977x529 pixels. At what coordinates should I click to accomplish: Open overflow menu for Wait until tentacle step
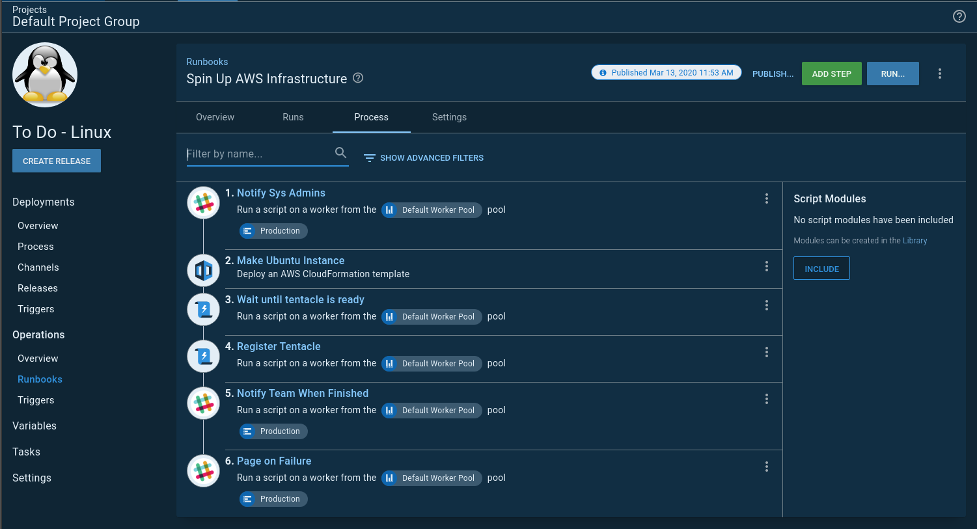766,305
